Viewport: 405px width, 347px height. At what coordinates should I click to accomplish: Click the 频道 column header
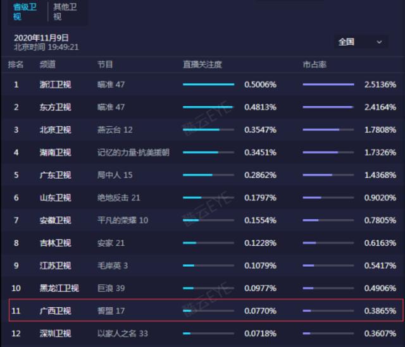47,64
